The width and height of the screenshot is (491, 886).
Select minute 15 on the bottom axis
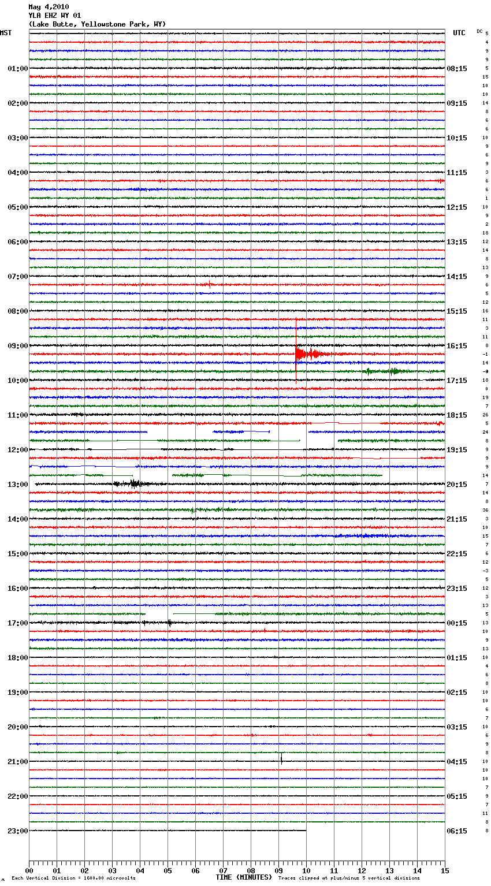444,870
